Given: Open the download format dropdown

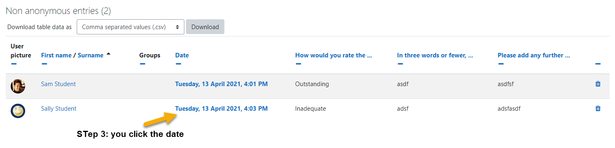Looking at the screenshot, I should [x=130, y=27].
